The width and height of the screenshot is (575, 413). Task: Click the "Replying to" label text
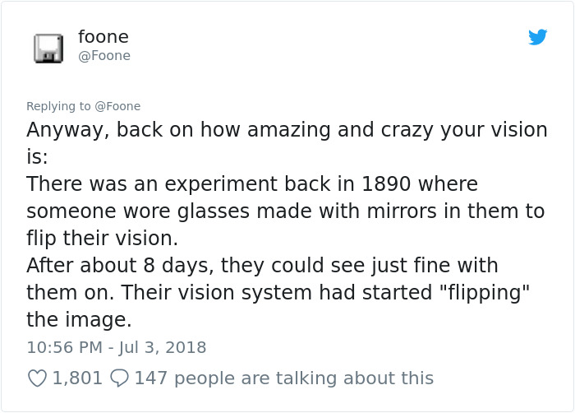pos(58,106)
